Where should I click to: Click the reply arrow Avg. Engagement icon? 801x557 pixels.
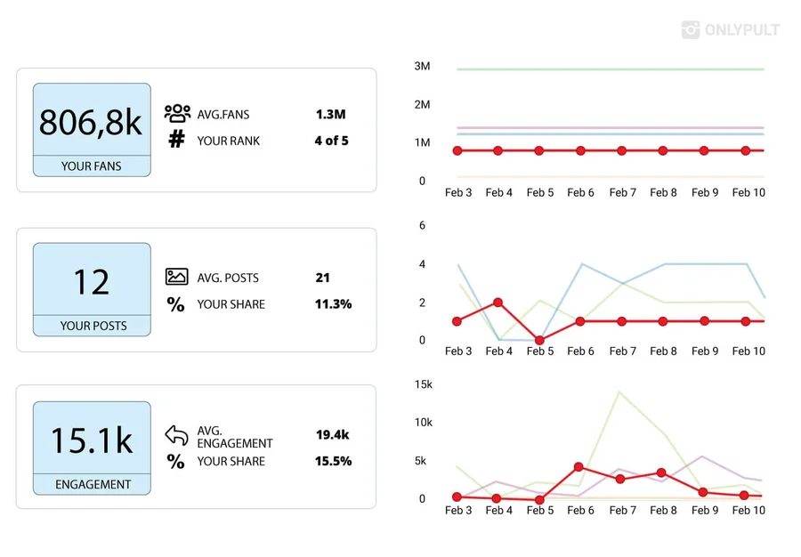(176, 435)
